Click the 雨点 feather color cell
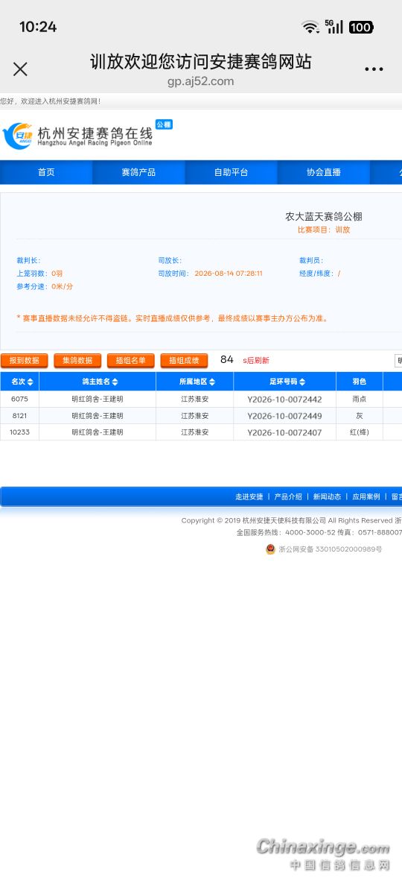This screenshot has height=884, width=402. click(x=360, y=400)
